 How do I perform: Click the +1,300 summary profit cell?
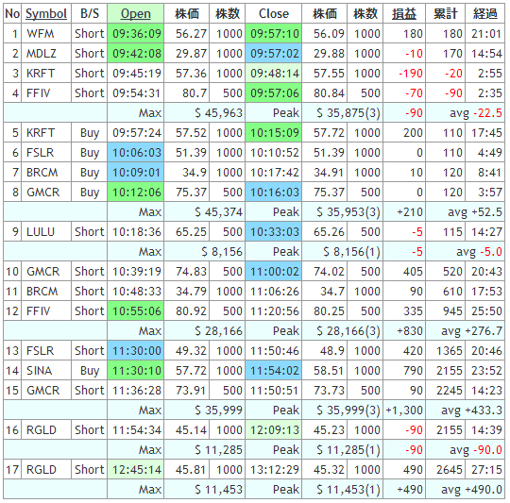404,411
